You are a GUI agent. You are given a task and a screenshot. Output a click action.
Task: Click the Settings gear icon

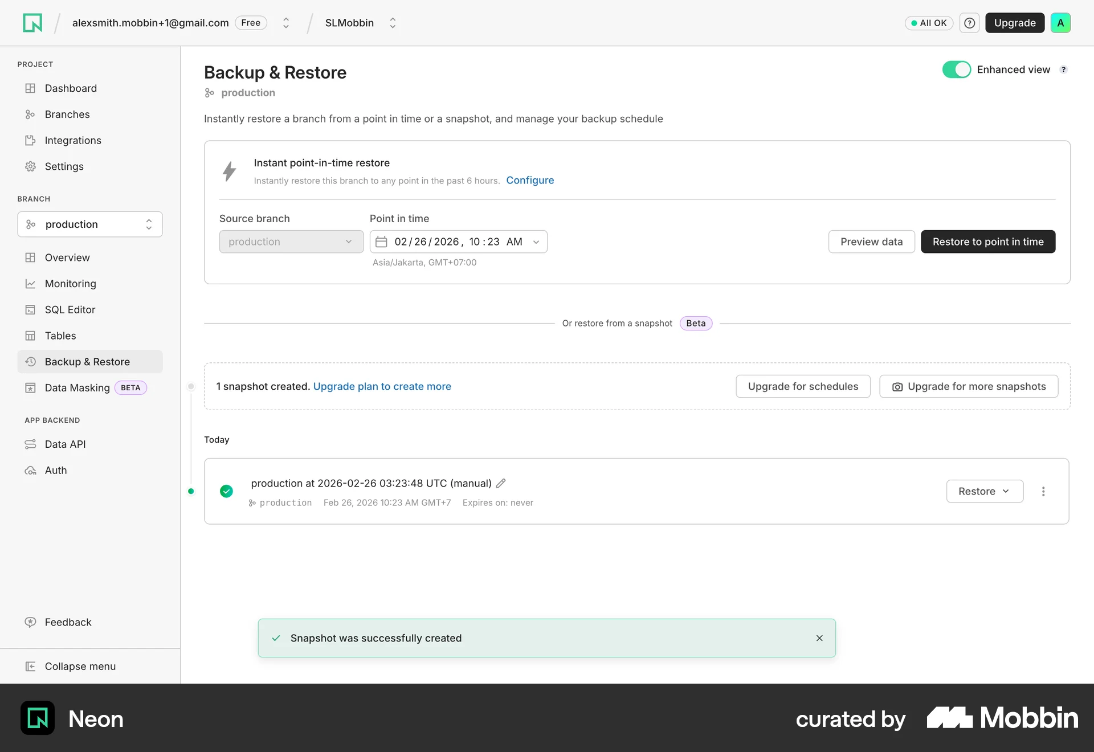tap(30, 166)
